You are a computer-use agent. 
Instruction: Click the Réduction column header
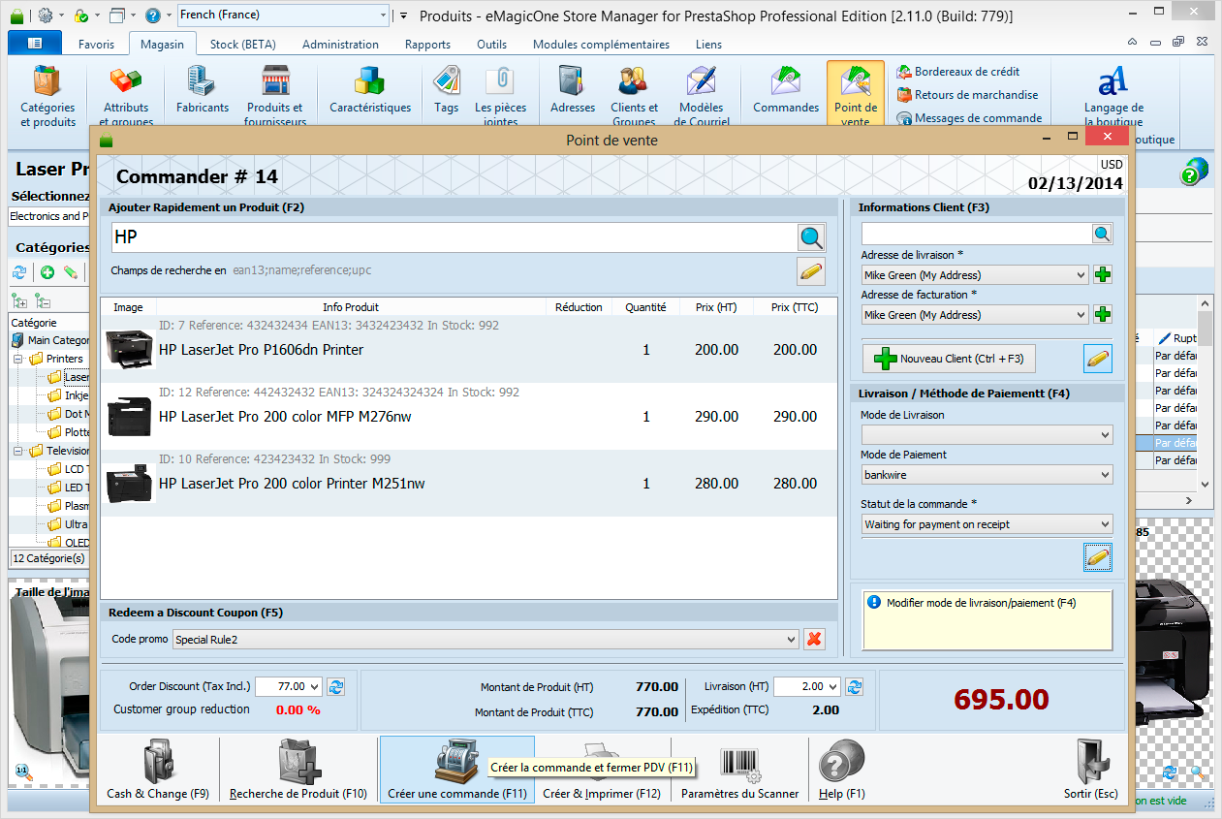tap(580, 307)
